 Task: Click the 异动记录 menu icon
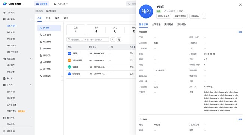point(41,55)
